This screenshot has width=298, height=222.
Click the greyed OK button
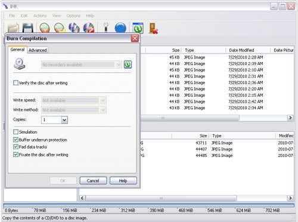(x=63, y=181)
